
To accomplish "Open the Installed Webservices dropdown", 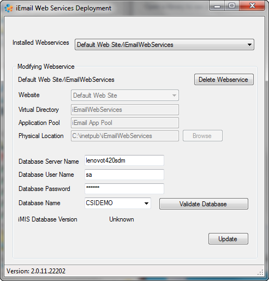I will pyautogui.click(x=164, y=45).
